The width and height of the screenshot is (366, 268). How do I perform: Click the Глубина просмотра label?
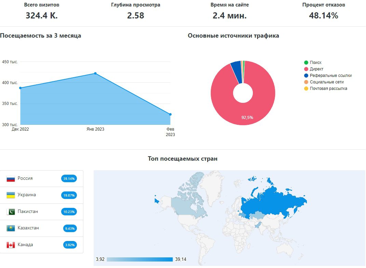pyautogui.click(x=136, y=5)
